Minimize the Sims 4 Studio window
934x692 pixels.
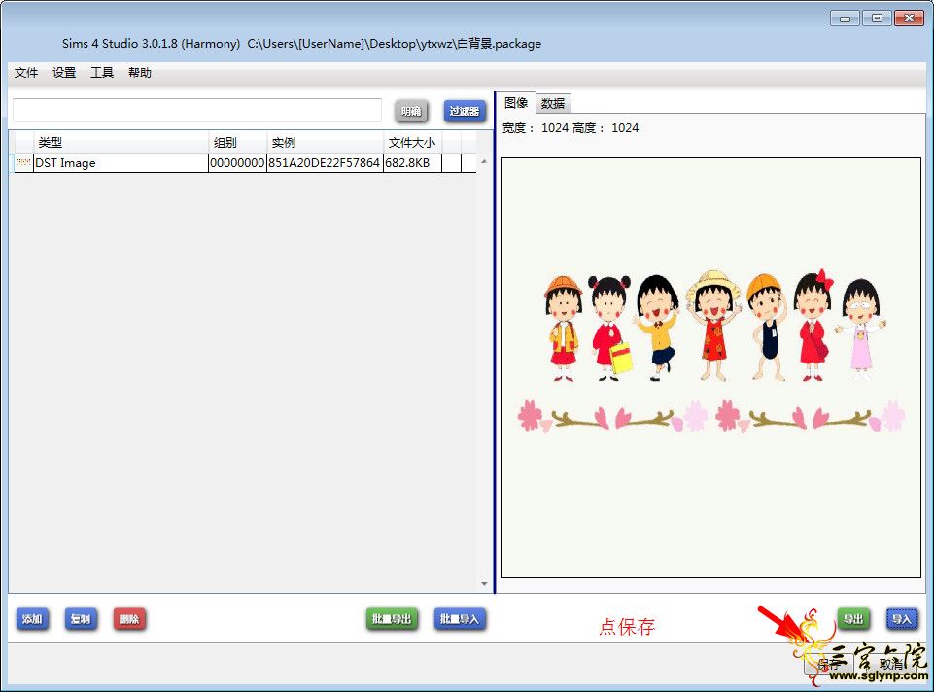[845, 18]
